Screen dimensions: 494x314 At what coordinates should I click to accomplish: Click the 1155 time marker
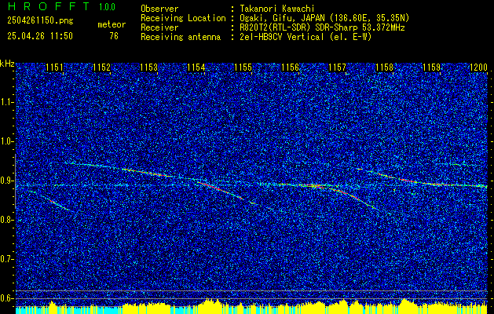[x=243, y=68]
